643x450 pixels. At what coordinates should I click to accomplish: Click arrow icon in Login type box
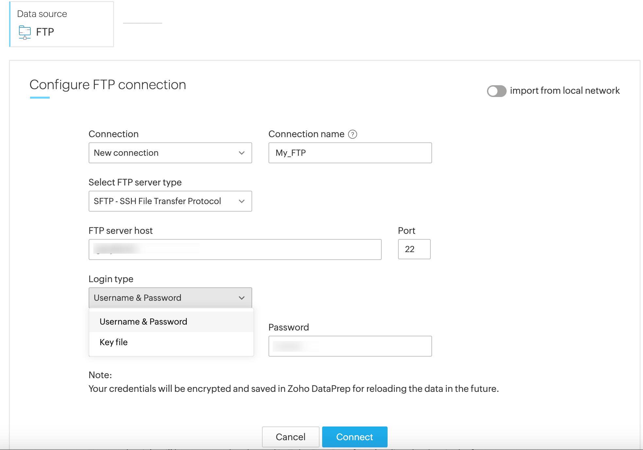click(242, 298)
